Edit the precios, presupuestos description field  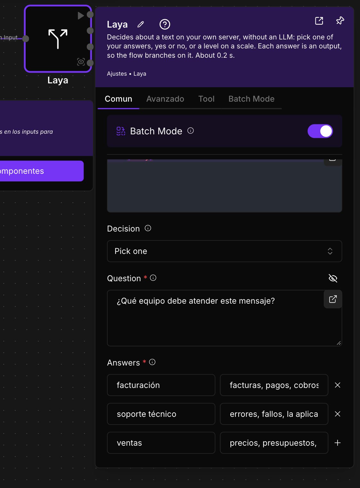pyautogui.click(x=274, y=443)
